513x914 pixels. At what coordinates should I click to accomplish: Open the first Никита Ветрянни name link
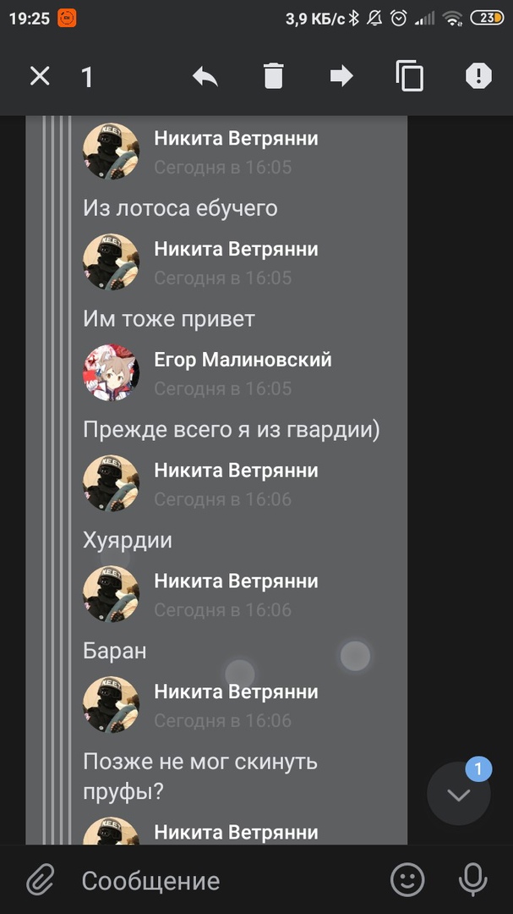tap(236, 138)
